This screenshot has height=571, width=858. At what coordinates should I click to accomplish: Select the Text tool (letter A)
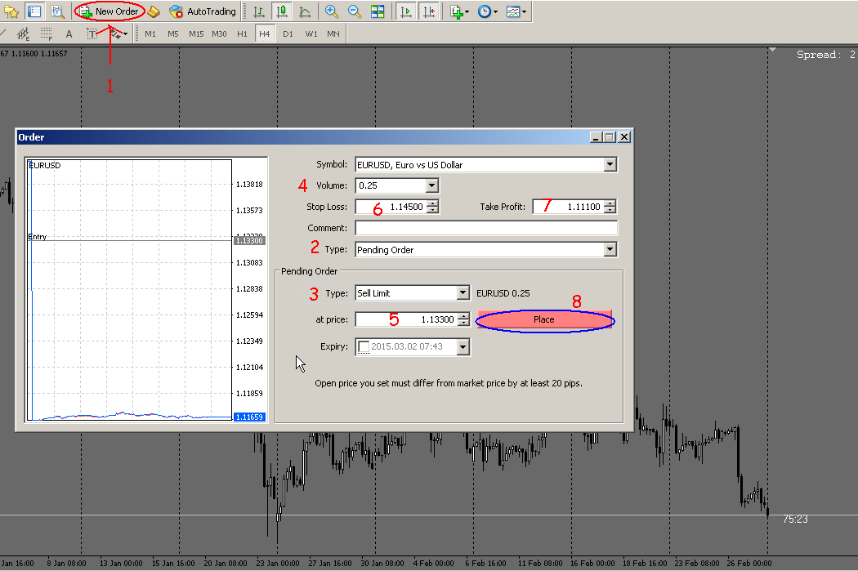(x=69, y=34)
